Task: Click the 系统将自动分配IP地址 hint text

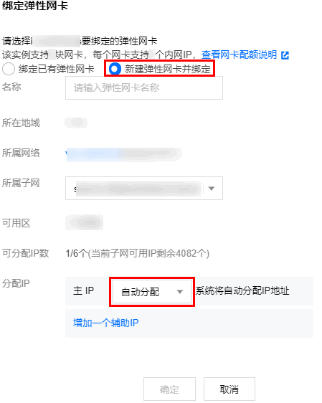Action: [242, 291]
